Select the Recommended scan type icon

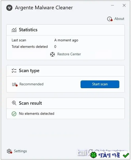coord(15,84)
